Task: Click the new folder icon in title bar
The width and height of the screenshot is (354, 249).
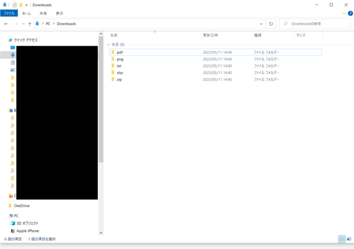Action: tap(21, 5)
